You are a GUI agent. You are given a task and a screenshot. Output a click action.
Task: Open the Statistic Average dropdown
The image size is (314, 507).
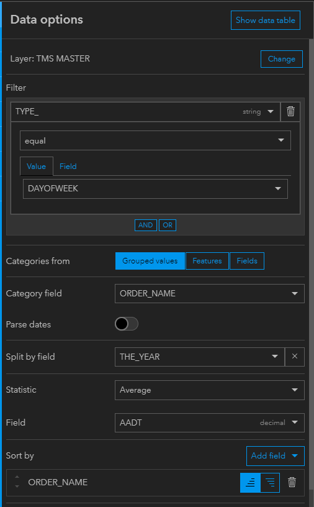(x=210, y=390)
